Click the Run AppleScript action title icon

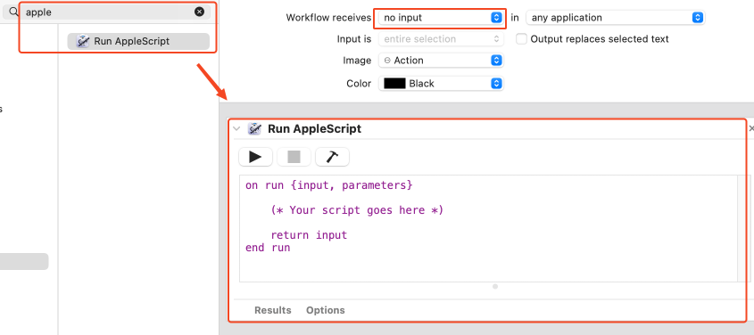click(254, 128)
